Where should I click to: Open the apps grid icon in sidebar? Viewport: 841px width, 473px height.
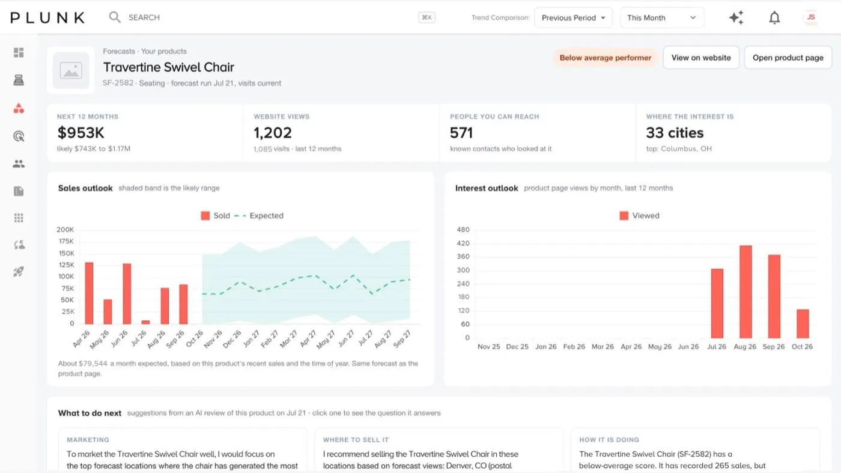coord(19,218)
